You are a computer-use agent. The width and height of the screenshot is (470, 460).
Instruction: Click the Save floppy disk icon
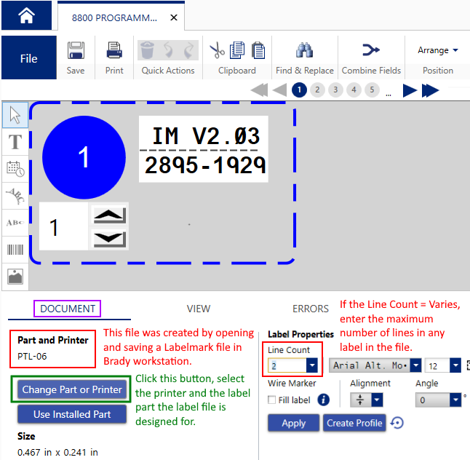tap(76, 50)
